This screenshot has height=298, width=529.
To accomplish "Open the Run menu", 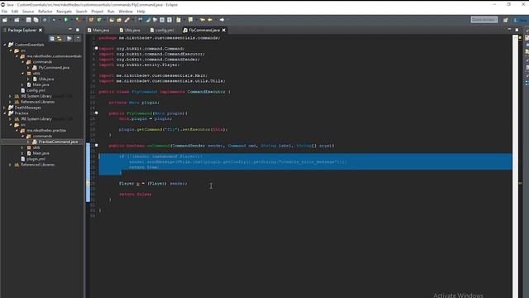I will coord(111,12).
